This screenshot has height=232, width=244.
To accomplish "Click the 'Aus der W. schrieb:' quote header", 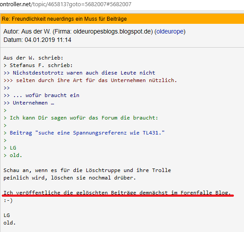I will click(x=33, y=58).
